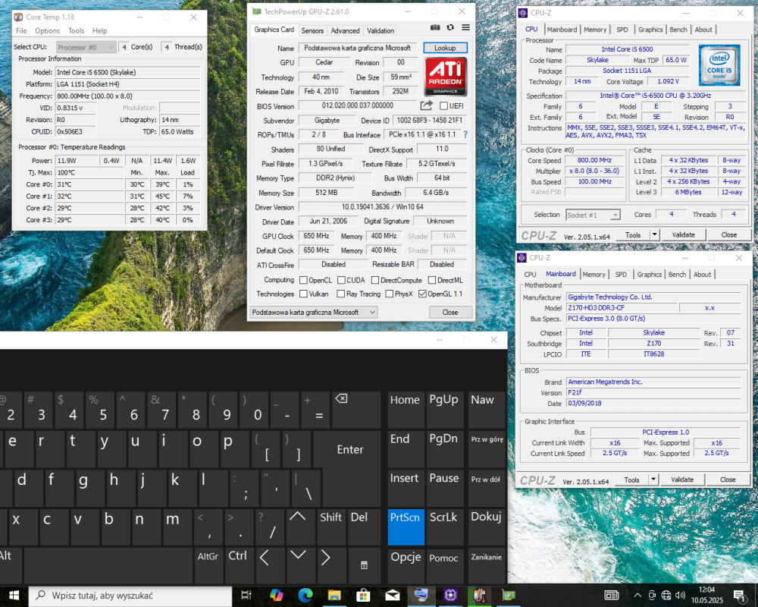
Task: Open the GPU-Z hamburger menu icon
Action: pyautogui.click(x=465, y=27)
